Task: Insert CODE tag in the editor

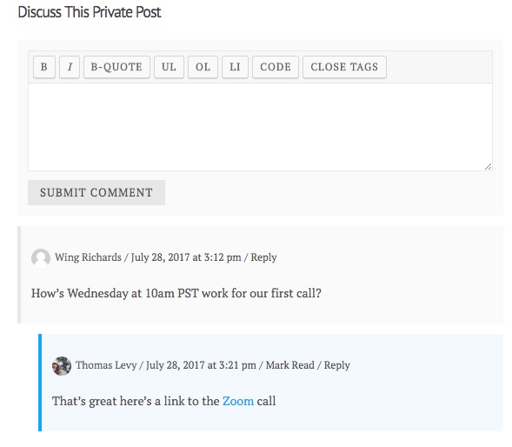Action: (x=276, y=67)
